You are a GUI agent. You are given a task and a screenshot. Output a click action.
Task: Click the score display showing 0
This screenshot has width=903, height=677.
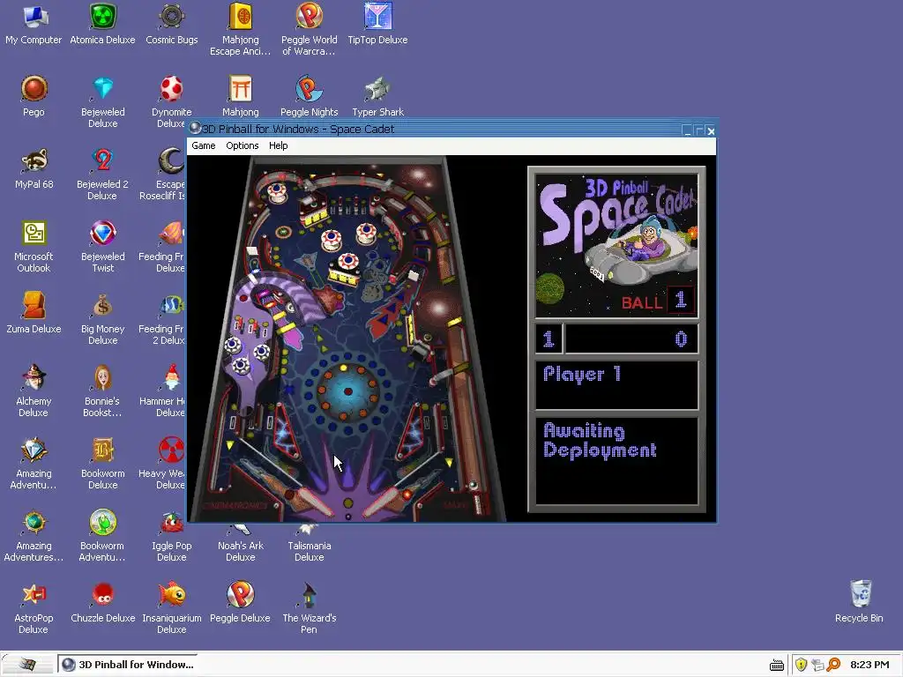[631, 338]
